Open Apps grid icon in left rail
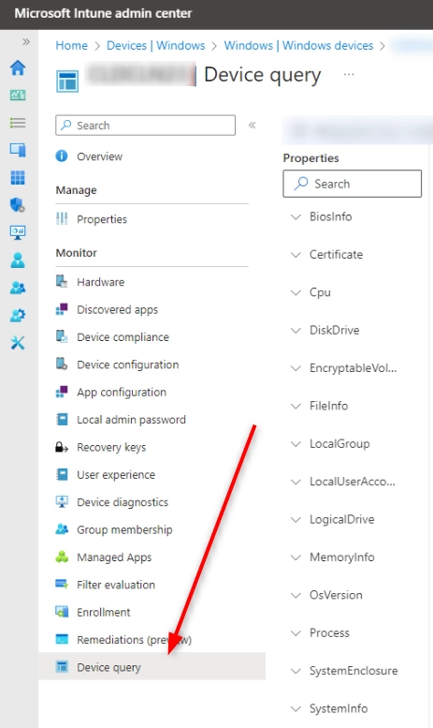The height and width of the screenshot is (728, 433). 18,177
